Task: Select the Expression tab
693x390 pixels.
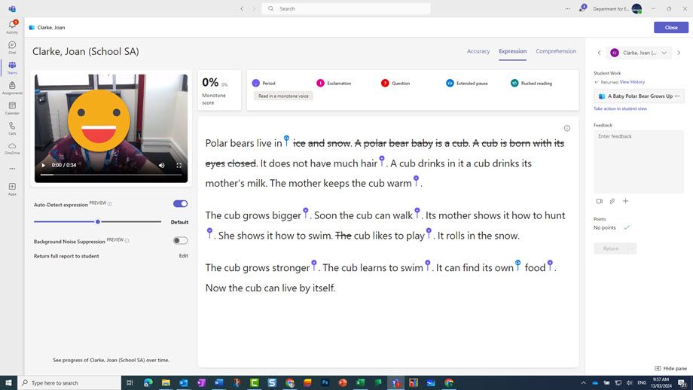Action: pos(513,51)
